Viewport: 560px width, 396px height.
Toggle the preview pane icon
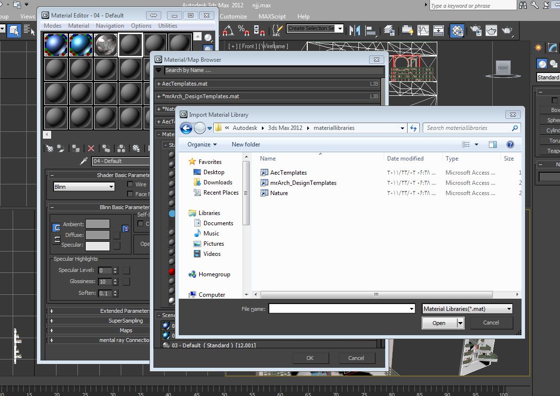[x=493, y=144]
